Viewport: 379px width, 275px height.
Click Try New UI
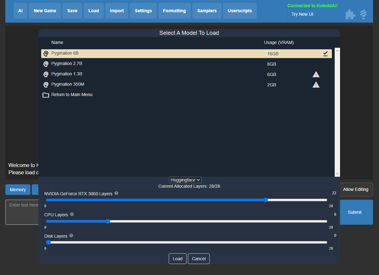[302, 14]
